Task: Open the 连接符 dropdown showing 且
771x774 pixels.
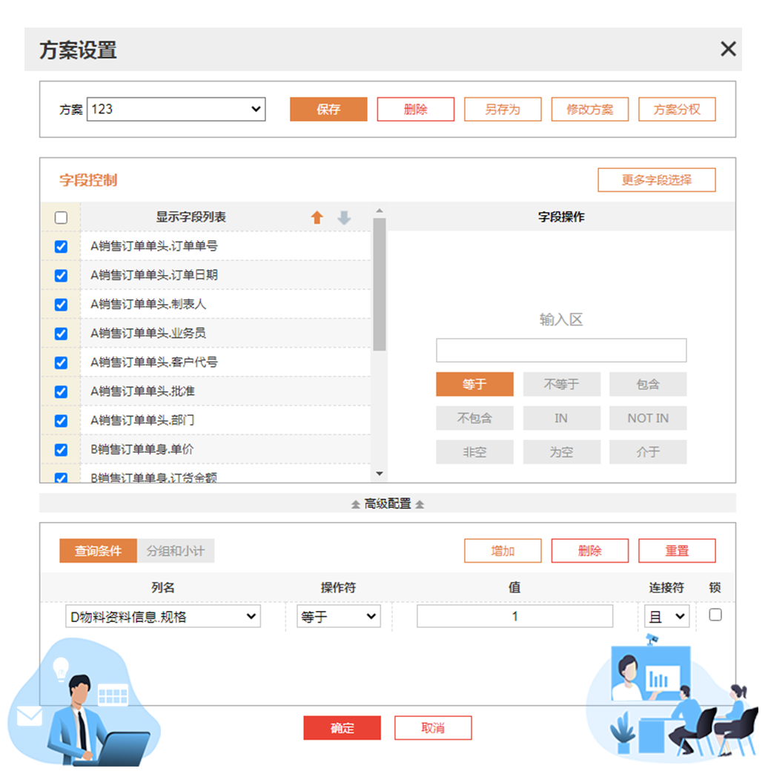Action: coord(666,615)
